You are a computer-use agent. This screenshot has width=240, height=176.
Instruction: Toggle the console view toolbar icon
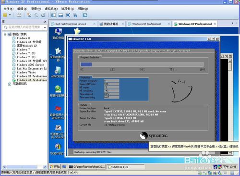(85, 15)
